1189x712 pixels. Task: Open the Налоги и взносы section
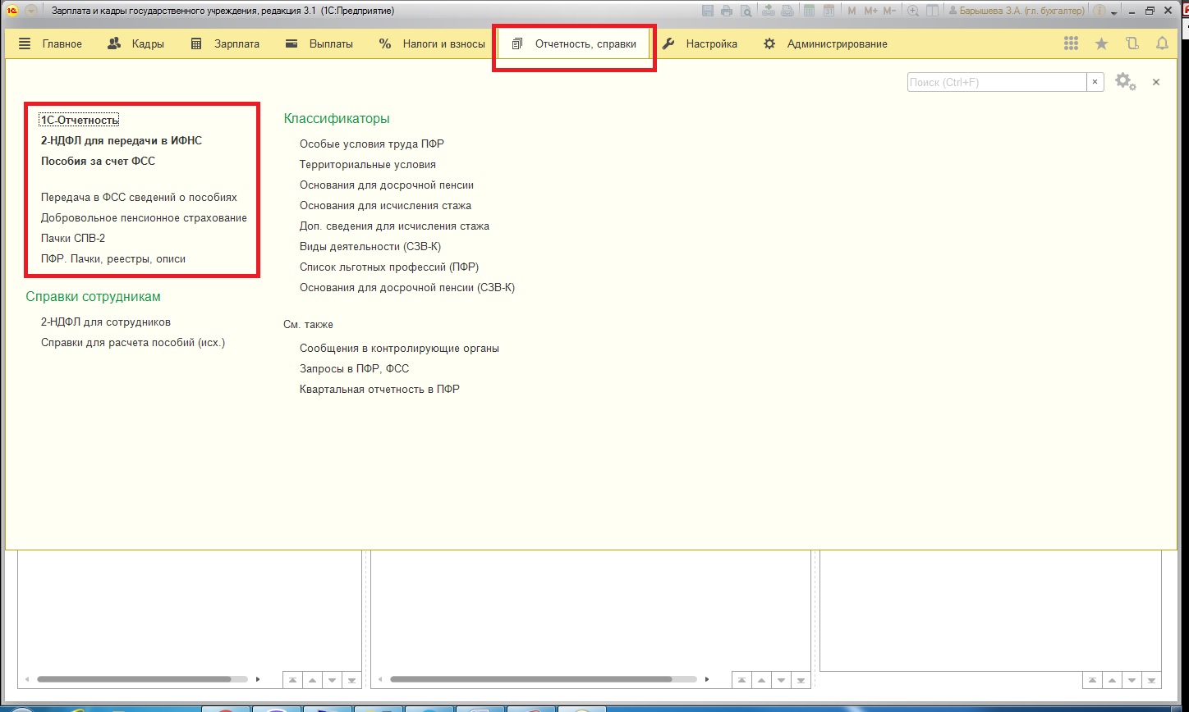[432, 44]
